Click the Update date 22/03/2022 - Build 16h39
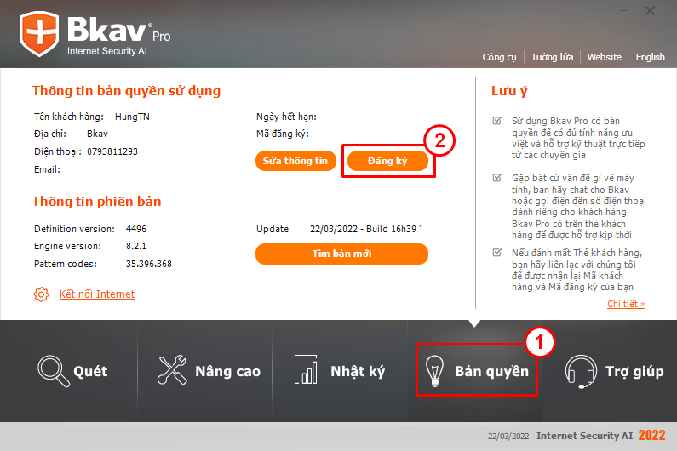This screenshot has height=451, width=677. [365, 229]
